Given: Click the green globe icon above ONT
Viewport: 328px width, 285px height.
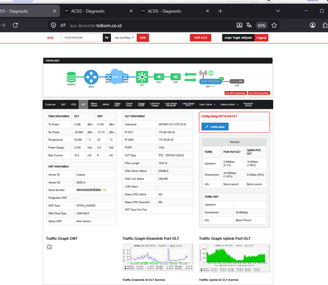Looking at the screenshot, I should click(211, 73).
